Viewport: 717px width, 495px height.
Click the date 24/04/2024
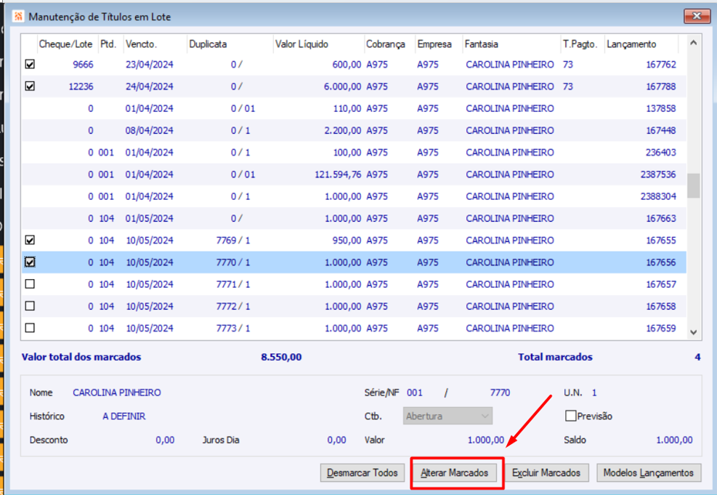point(150,86)
